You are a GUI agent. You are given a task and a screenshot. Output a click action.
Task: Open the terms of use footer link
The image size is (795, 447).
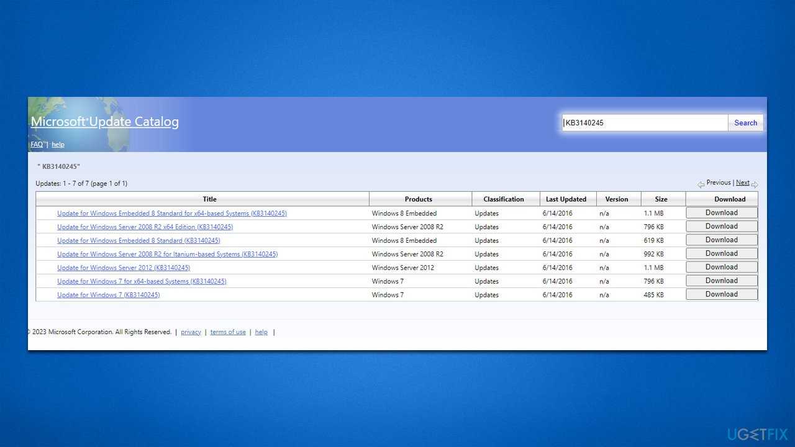(x=228, y=332)
